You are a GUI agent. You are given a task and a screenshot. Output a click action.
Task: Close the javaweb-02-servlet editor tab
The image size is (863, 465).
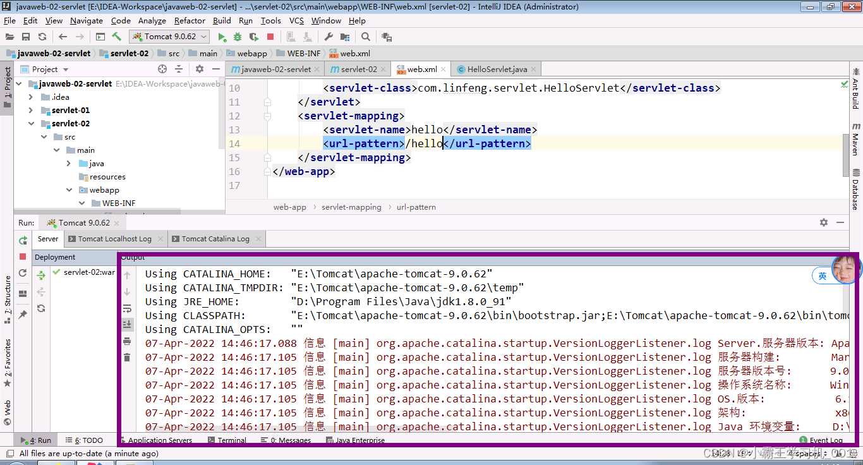tap(318, 69)
